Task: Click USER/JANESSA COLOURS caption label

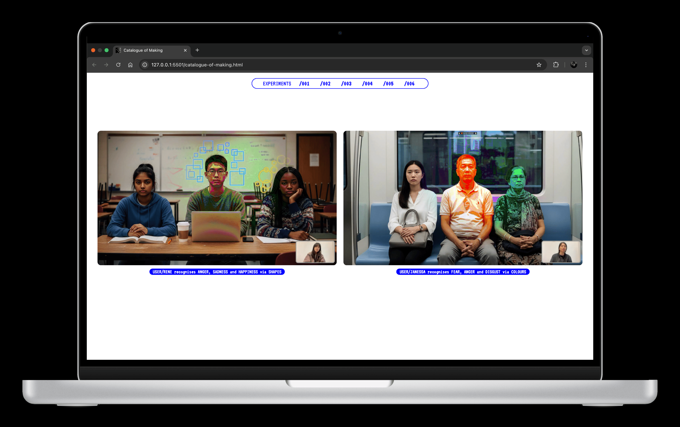Action: click(x=463, y=272)
